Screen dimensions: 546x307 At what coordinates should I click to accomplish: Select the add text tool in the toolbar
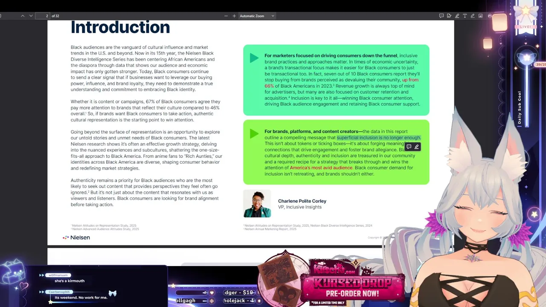(465, 16)
